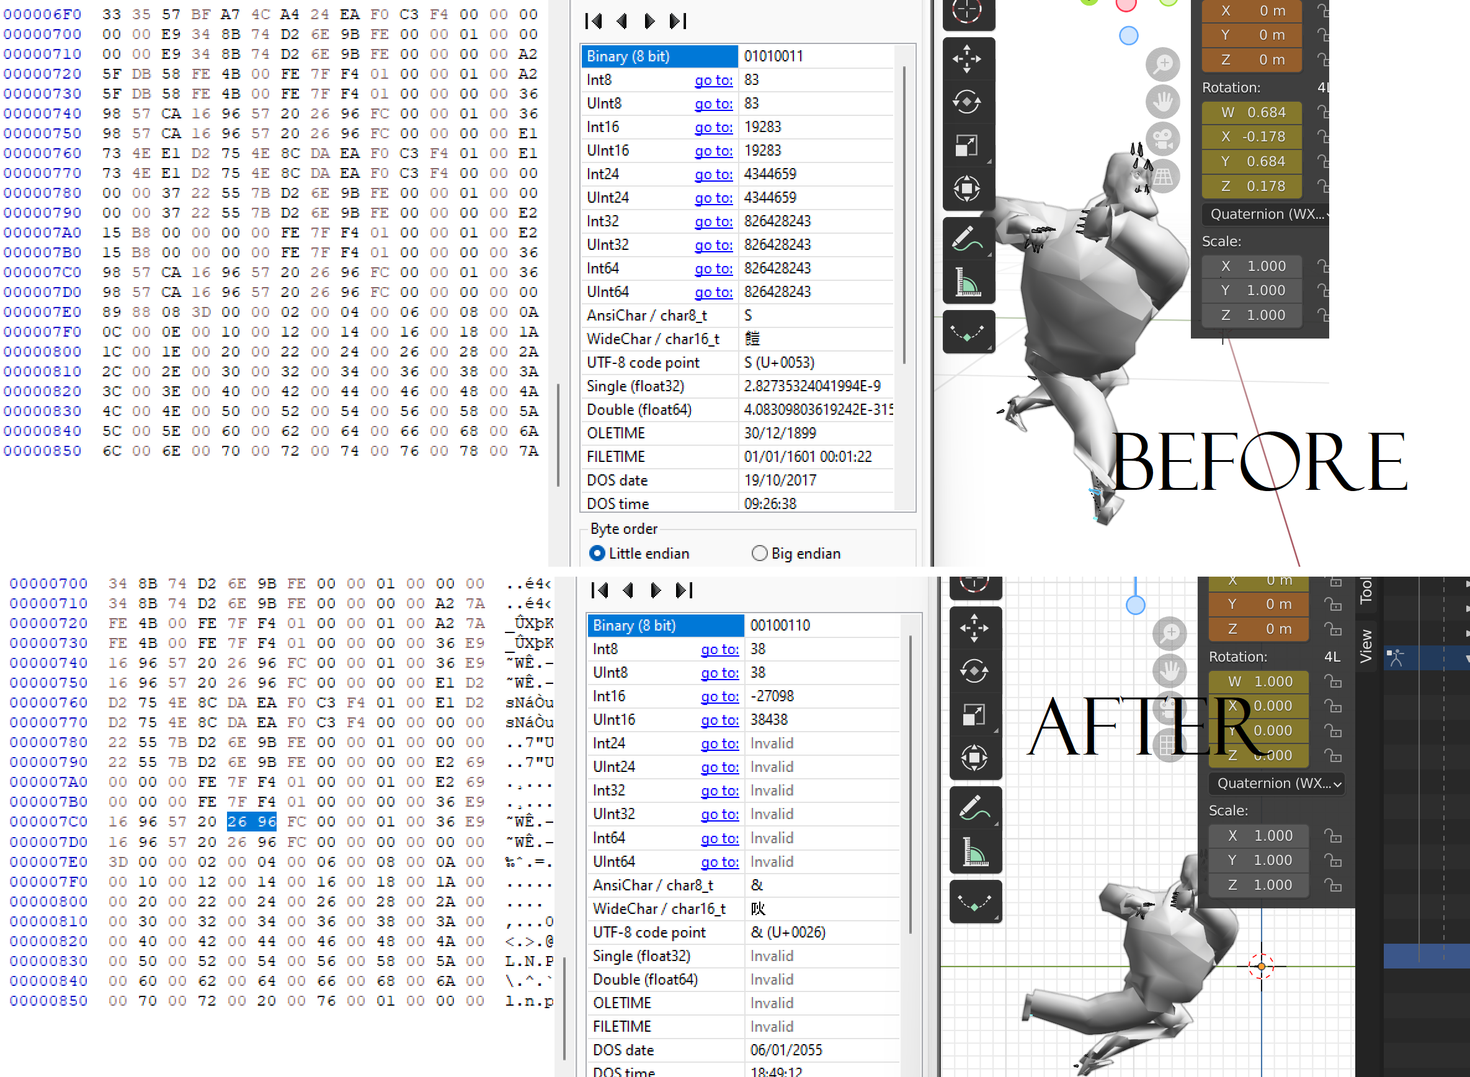Click the Rotation X -0.178 value field
The height and width of the screenshot is (1077, 1470).
(1252, 137)
